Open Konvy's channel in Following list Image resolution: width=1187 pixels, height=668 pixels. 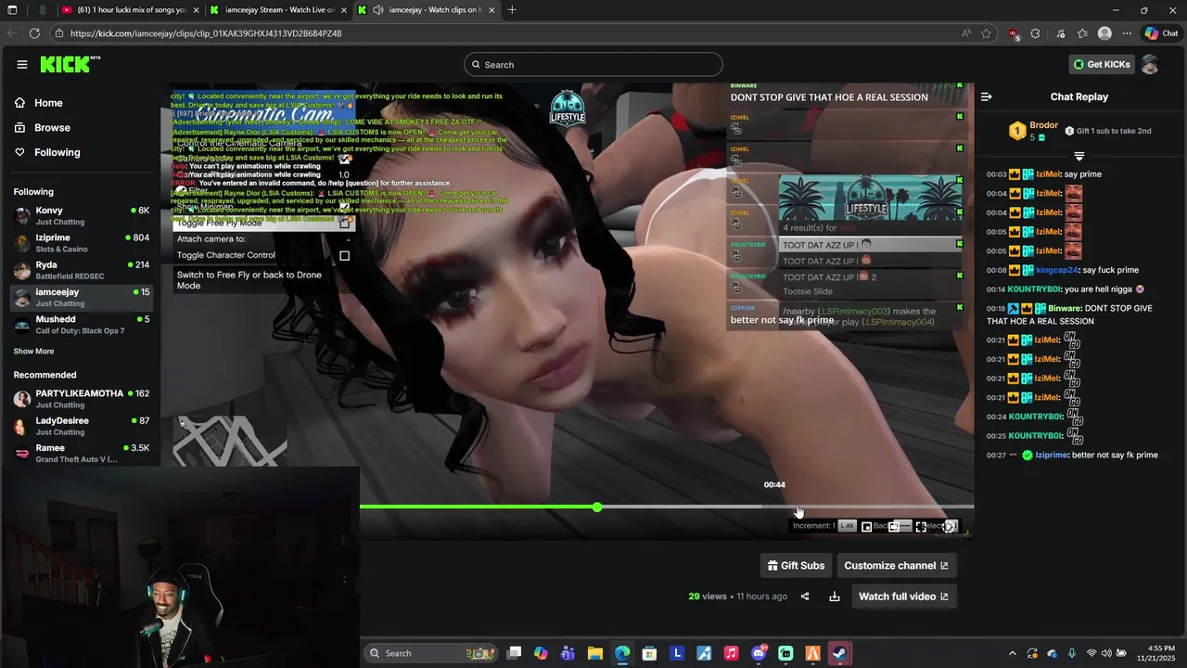(x=81, y=215)
